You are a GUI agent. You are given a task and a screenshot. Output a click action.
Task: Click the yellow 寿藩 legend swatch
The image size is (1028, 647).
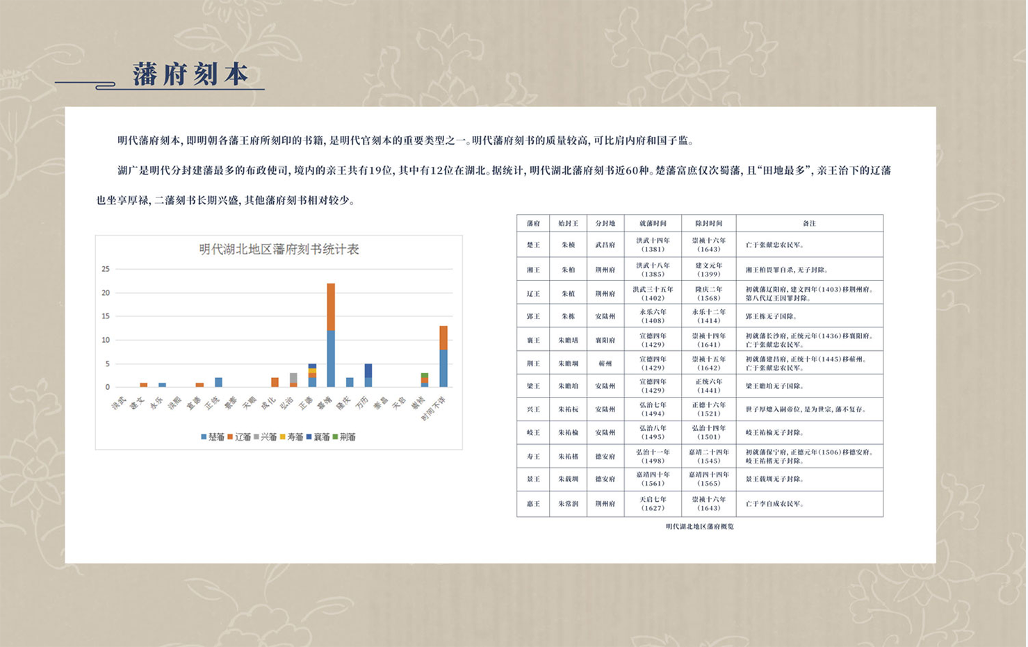283,437
